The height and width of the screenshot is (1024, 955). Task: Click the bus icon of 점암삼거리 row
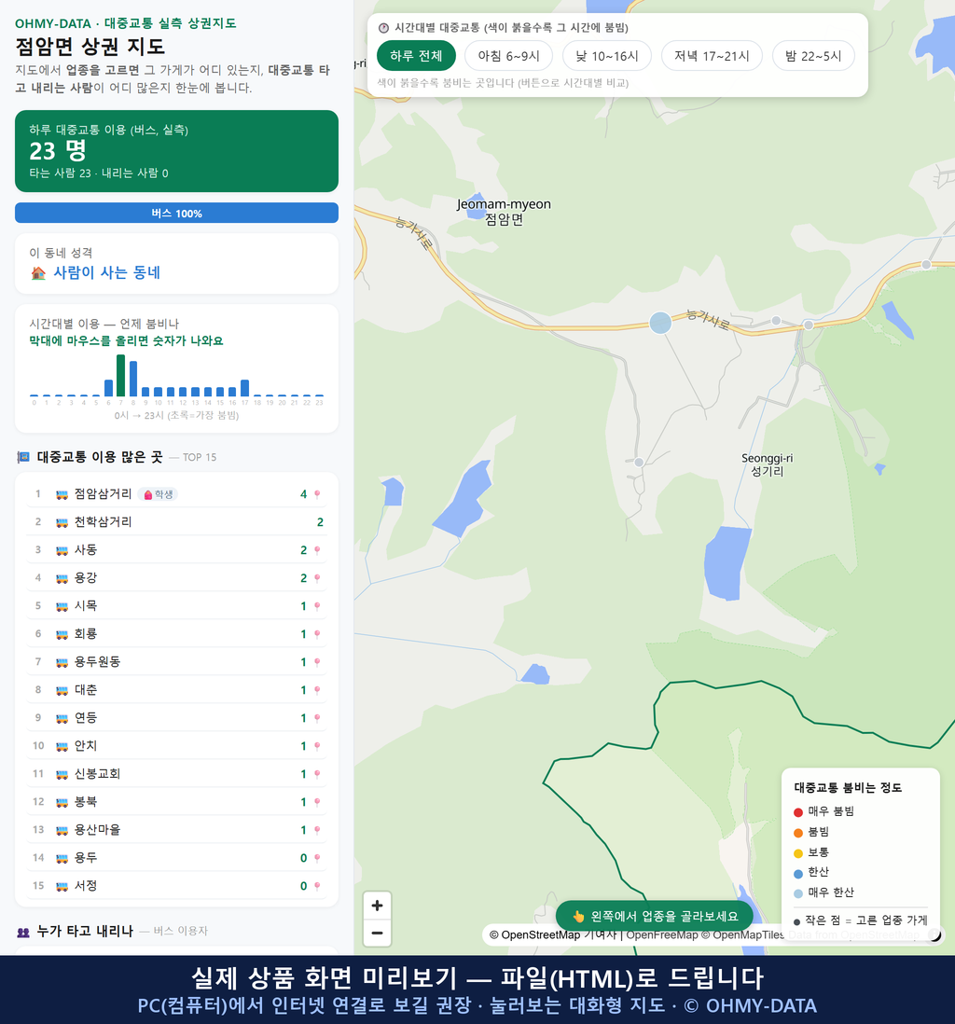(62, 495)
